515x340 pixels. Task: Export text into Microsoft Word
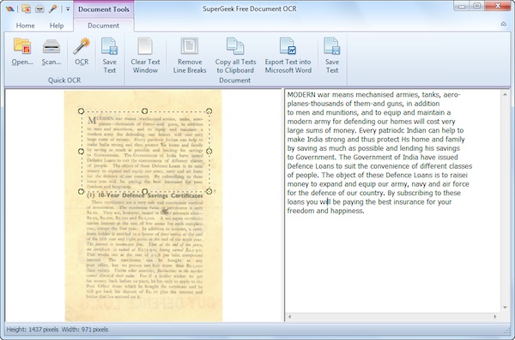pos(288,56)
